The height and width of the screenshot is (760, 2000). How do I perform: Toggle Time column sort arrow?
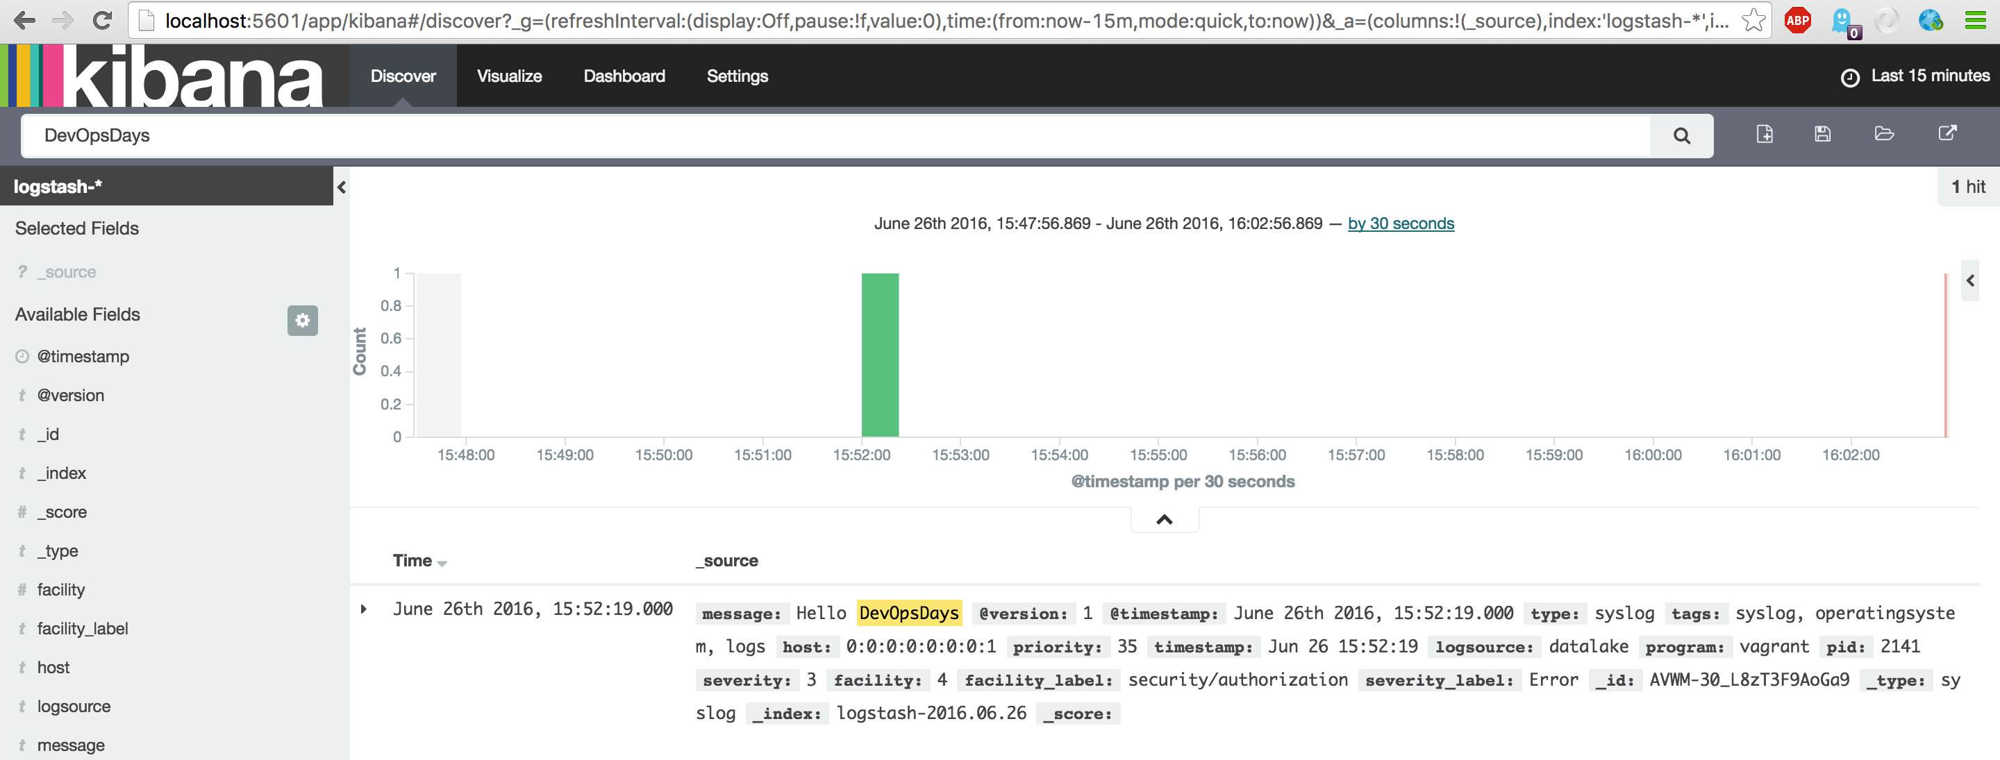(x=442, y=564)
